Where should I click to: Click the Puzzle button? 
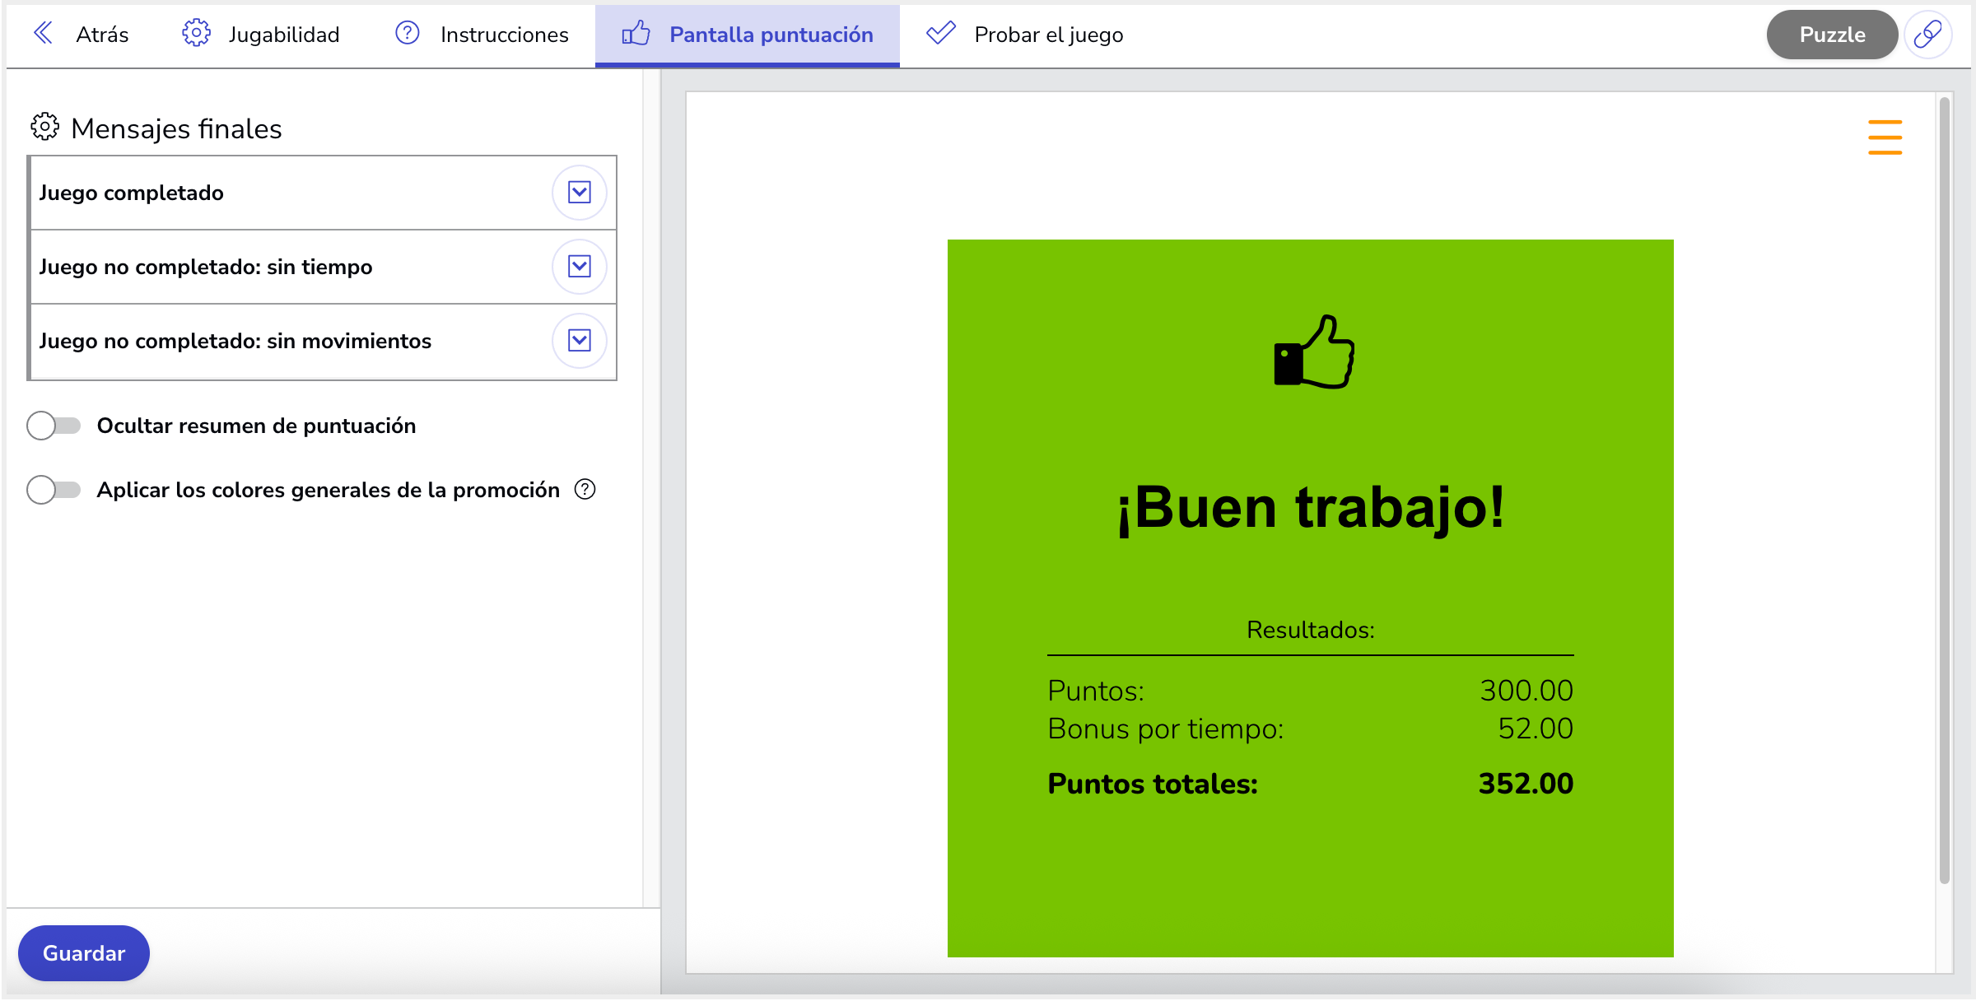[x=1832, y=35]
